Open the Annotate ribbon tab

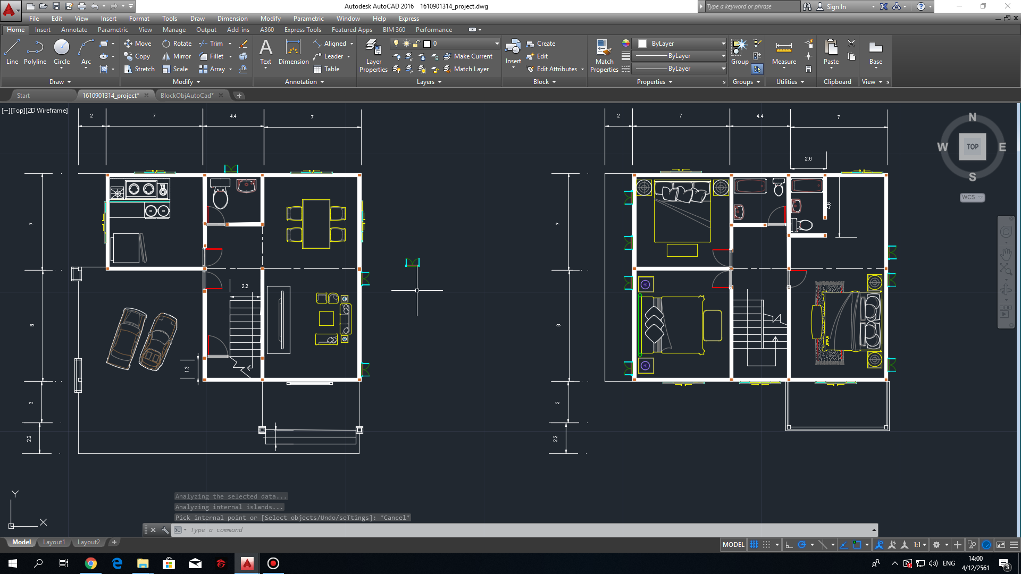coord(74,30)
